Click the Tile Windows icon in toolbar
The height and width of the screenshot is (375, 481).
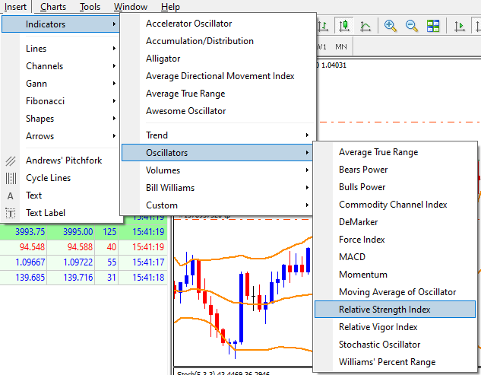point(433,26)
